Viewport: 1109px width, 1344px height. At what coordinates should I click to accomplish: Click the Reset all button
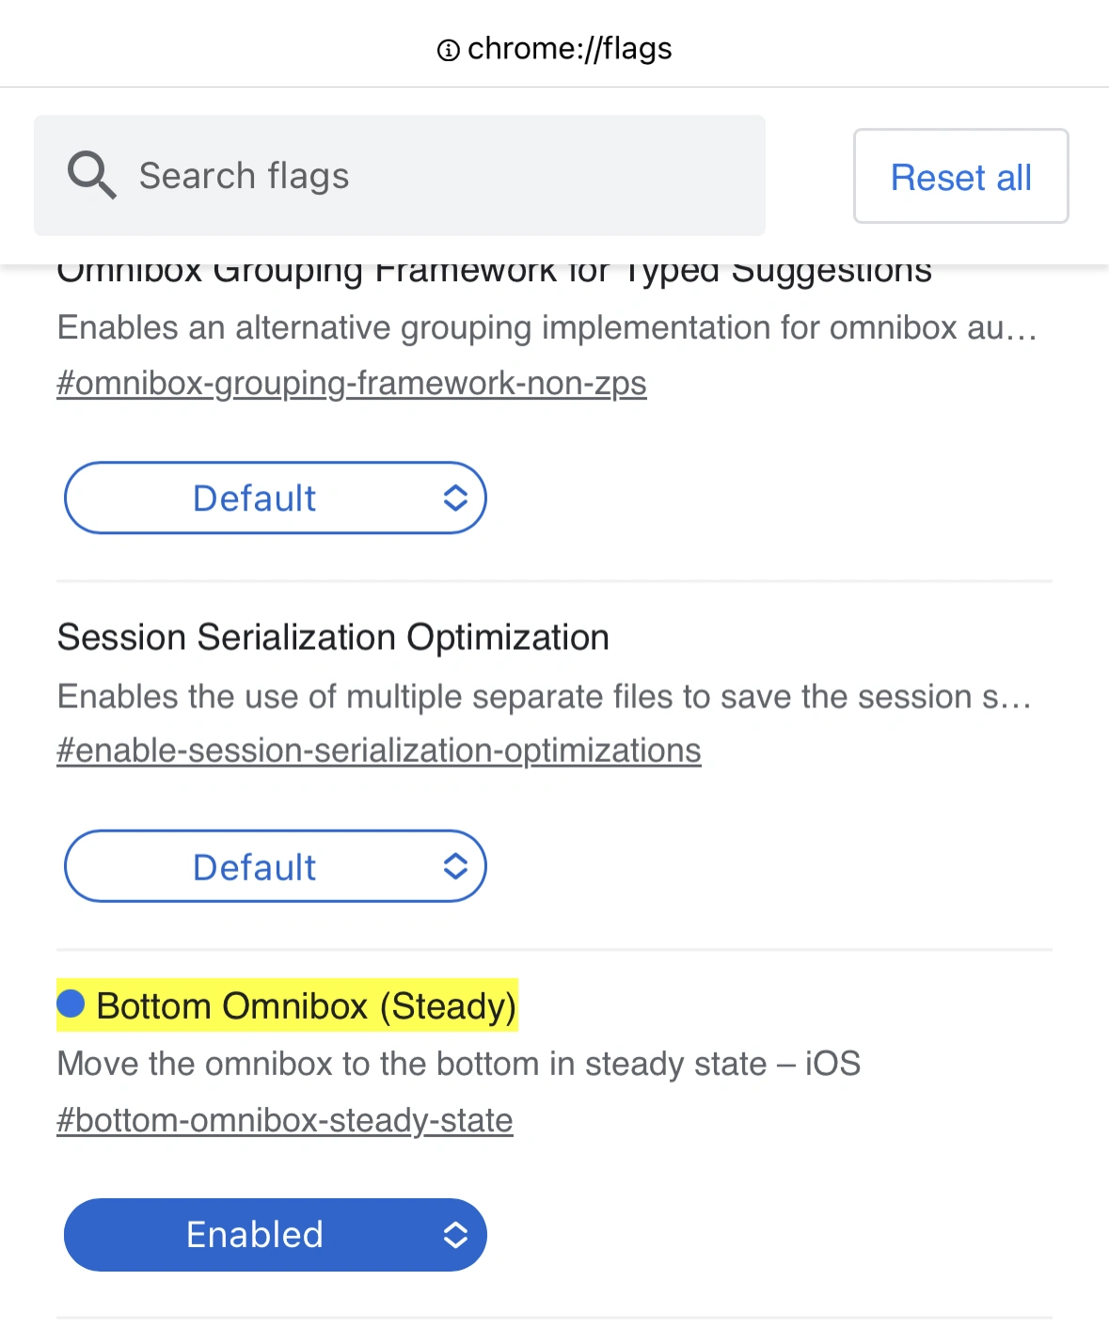tap(960, 176)
